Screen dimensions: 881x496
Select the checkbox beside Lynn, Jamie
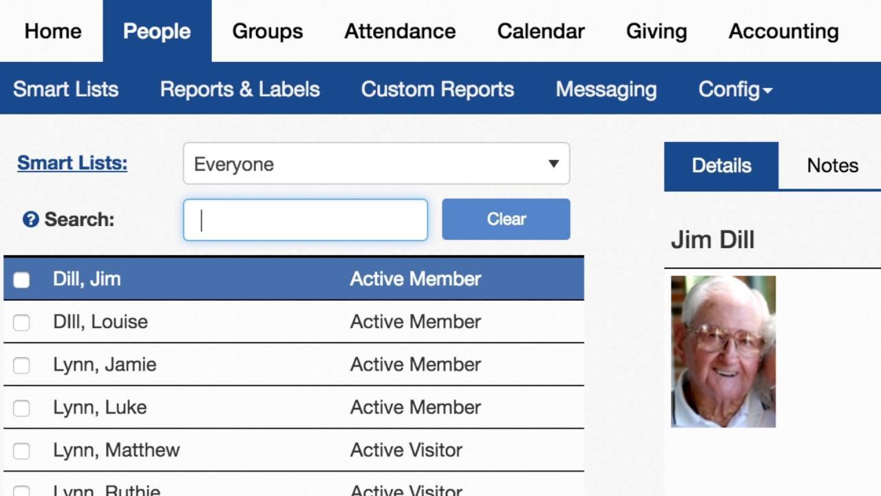coord(21,365)
